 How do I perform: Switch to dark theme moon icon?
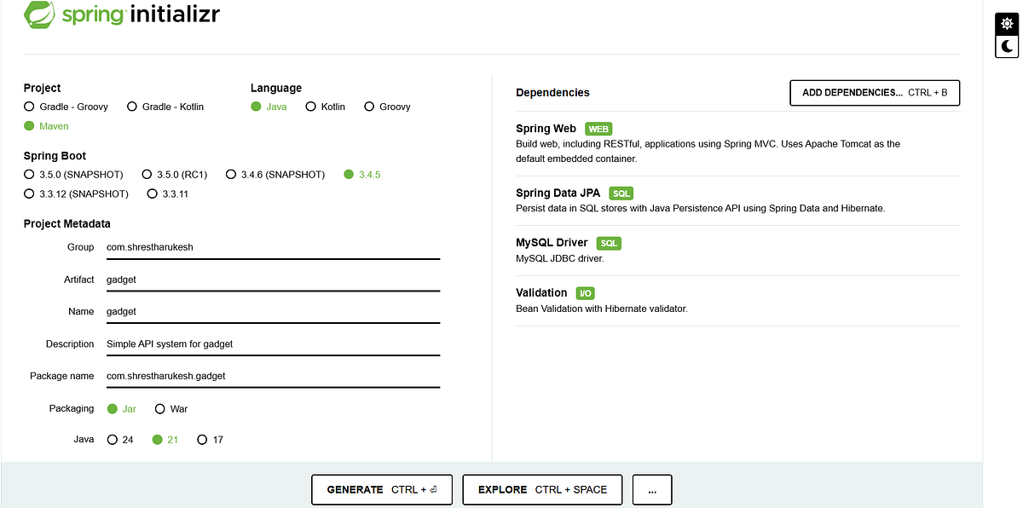tap(1007, 47)
